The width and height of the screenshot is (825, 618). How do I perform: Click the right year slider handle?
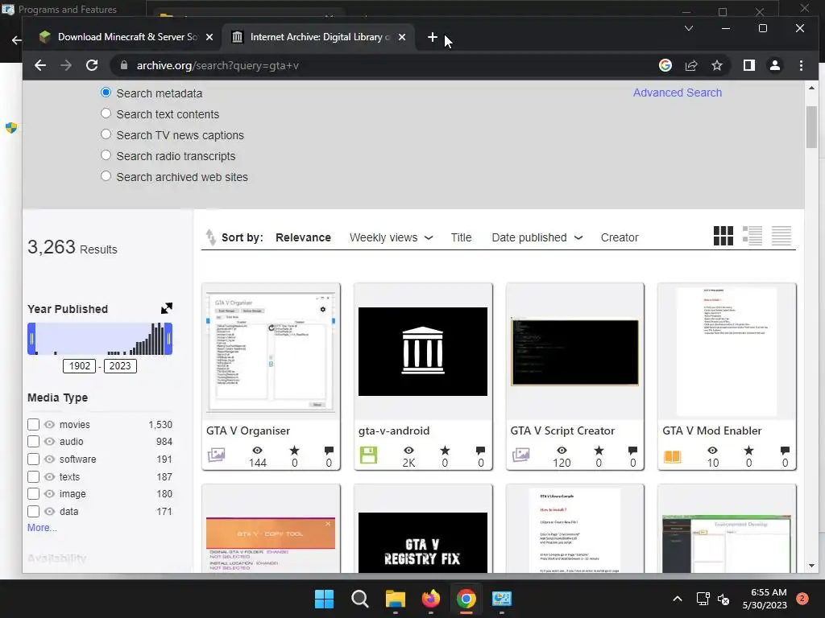tap(169, 339)
